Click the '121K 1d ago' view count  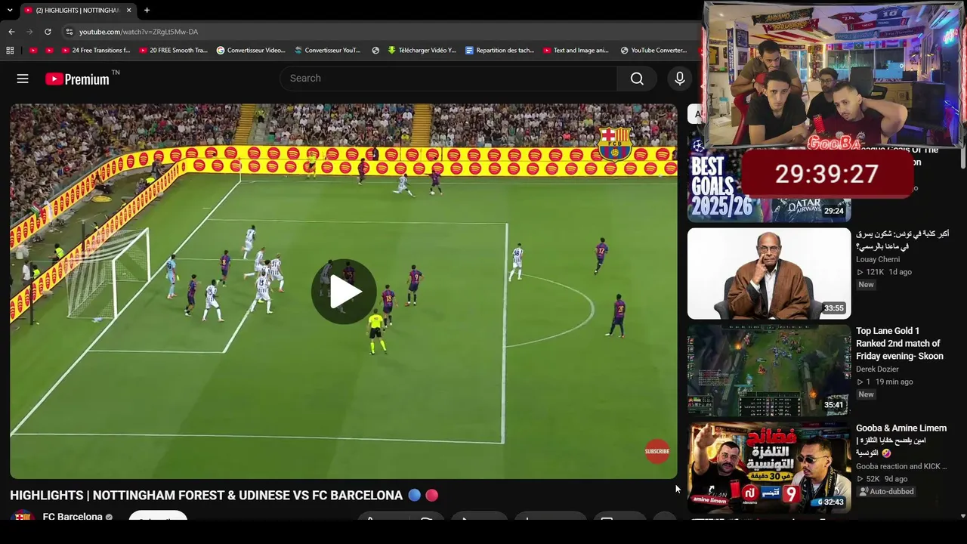coord(884,272)
